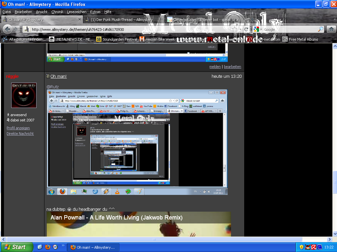Click the forward navigation arrow

click(16, 29)
